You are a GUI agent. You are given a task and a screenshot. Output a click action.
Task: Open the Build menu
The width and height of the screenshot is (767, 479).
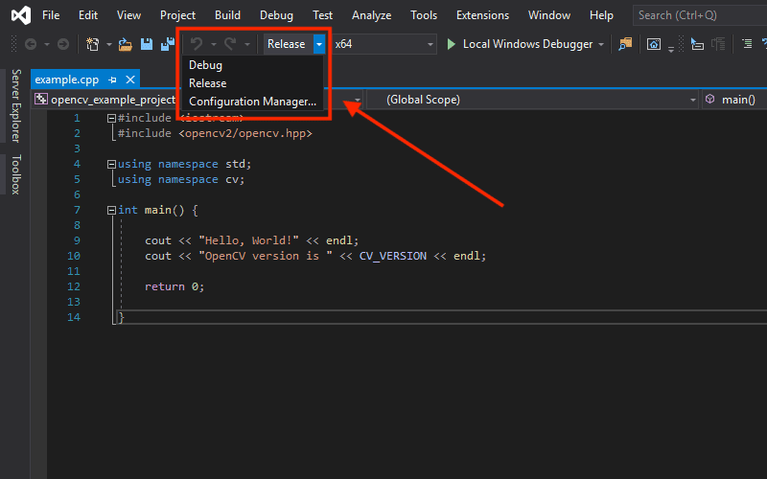(227, 15)
